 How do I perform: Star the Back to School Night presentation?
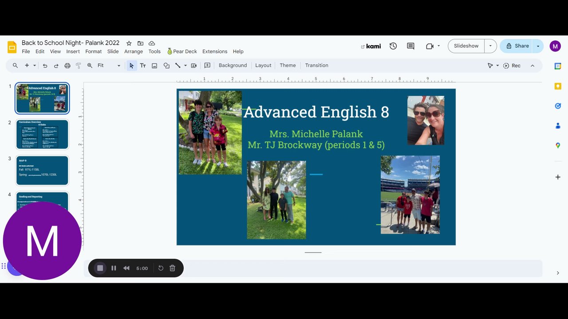(x=129, y=43)
